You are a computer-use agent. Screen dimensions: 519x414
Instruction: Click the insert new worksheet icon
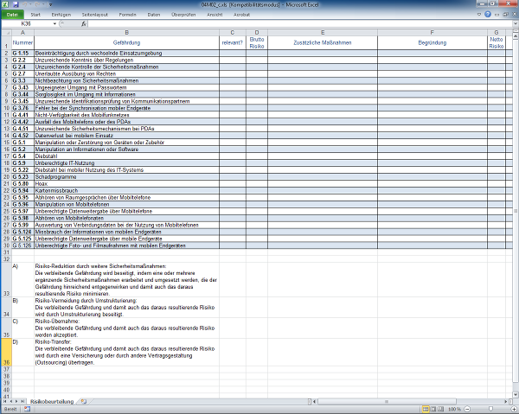[x=83, y=402]
